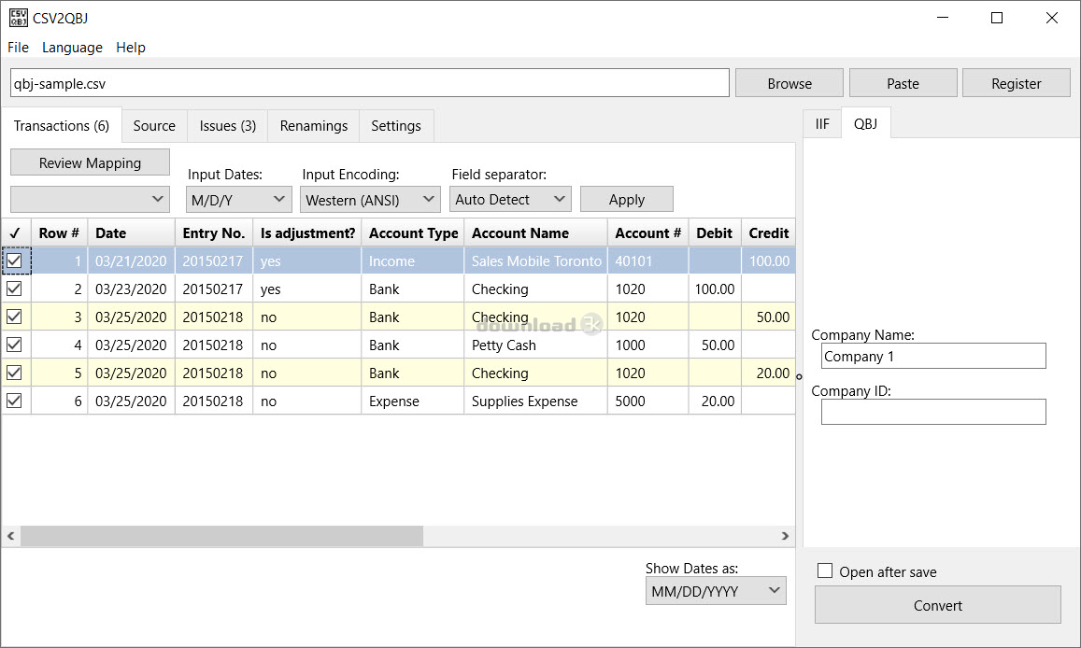Click the Convert button
This screenshot has width=1081, height=648.
[x=938, y=605]
